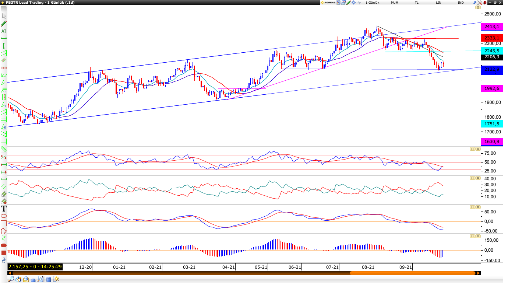Open the IND indicators dropdown
508x283 pixels.
461,3
